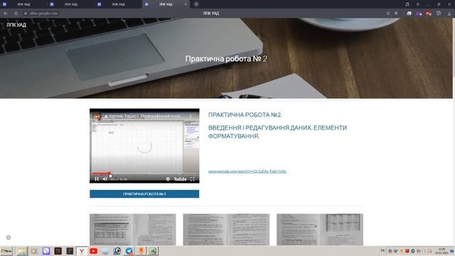Open the Windows Start button
Screen dimensions: 455x256
tap(6, 251)
